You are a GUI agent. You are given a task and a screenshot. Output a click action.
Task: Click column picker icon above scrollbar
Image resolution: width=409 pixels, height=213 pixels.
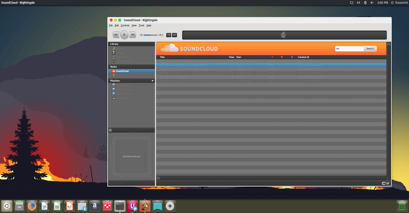(389, 44)
